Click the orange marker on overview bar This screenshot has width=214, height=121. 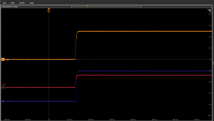pos(87,7)
